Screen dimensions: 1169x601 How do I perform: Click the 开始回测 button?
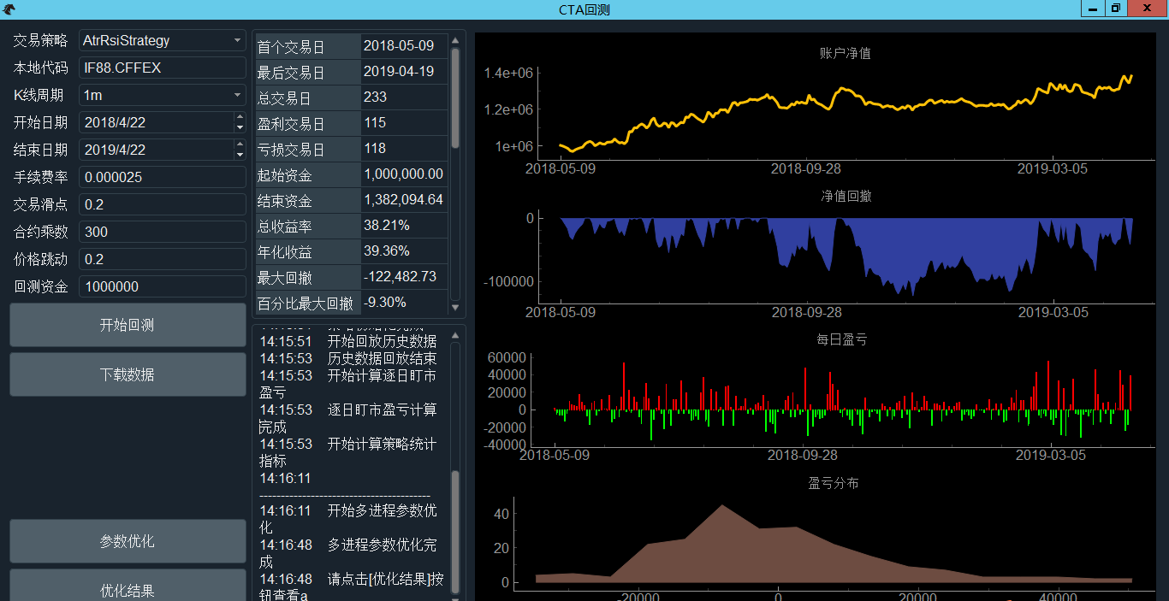click(x=128, y=325)
